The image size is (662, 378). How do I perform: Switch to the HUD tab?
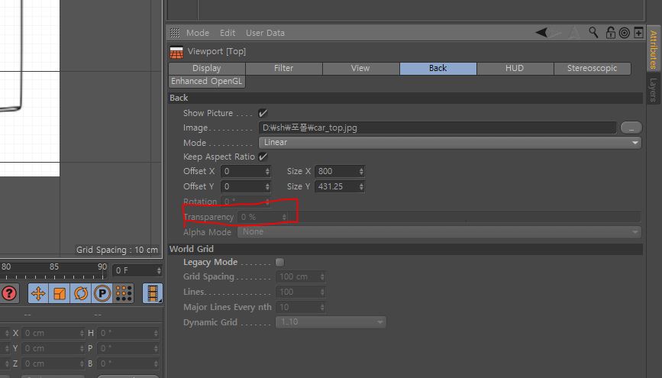point(515,68)
